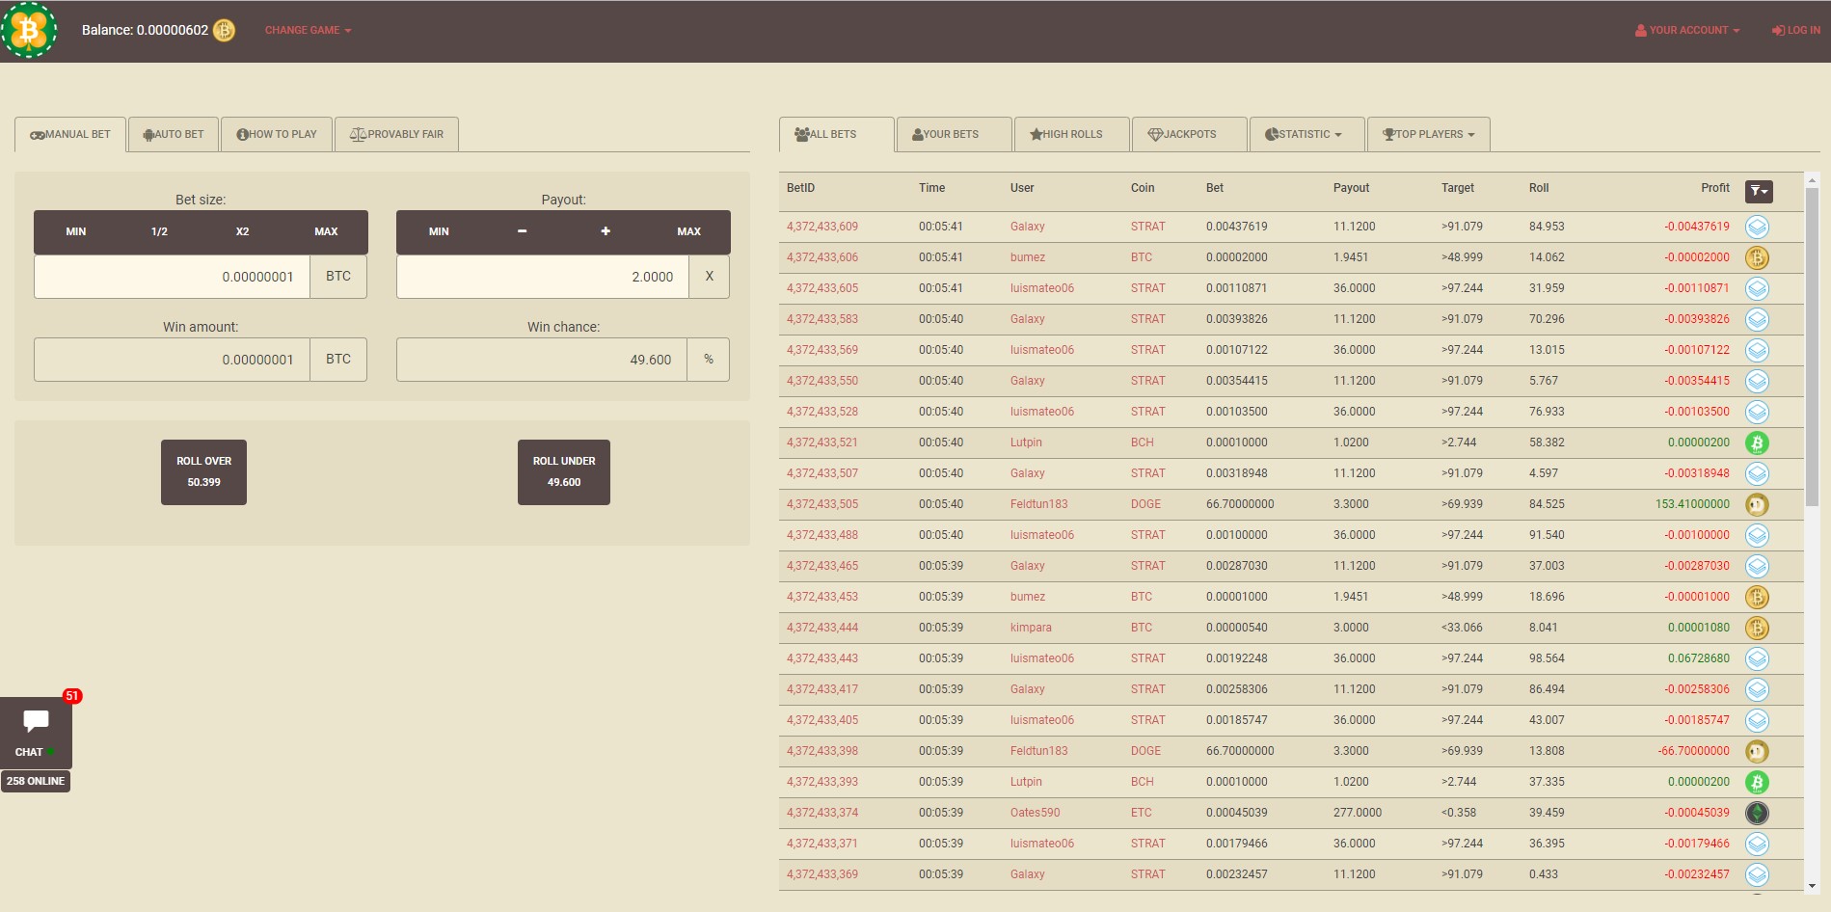Open user Lutpin in row 4,372,433,521
Image resolution: width=1831 pixels, height=912 pixels.
1026,443
